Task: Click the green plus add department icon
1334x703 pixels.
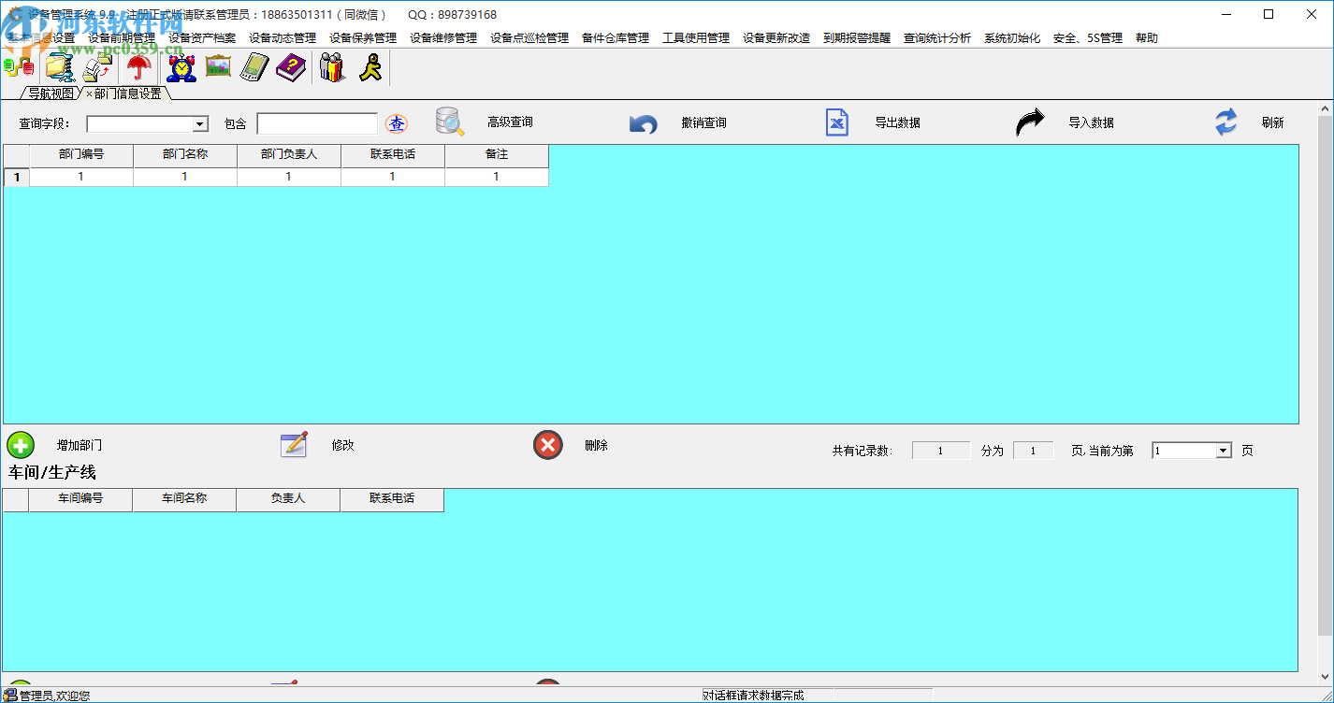Action: 21,445
